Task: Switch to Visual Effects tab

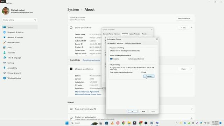Action: click(111, 43)
